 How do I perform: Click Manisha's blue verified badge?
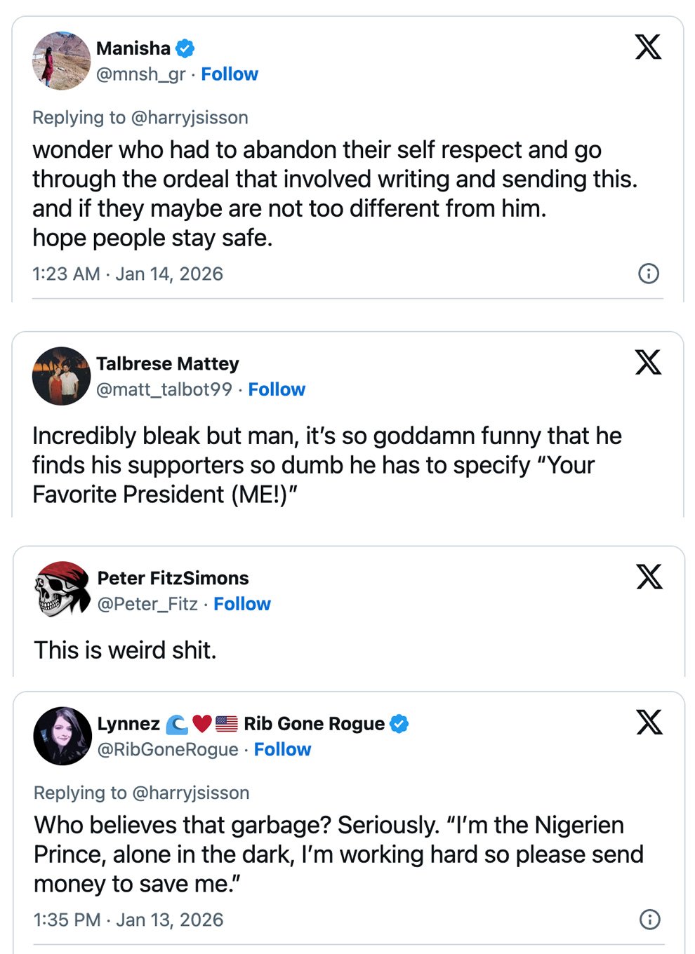pos(185,48)
